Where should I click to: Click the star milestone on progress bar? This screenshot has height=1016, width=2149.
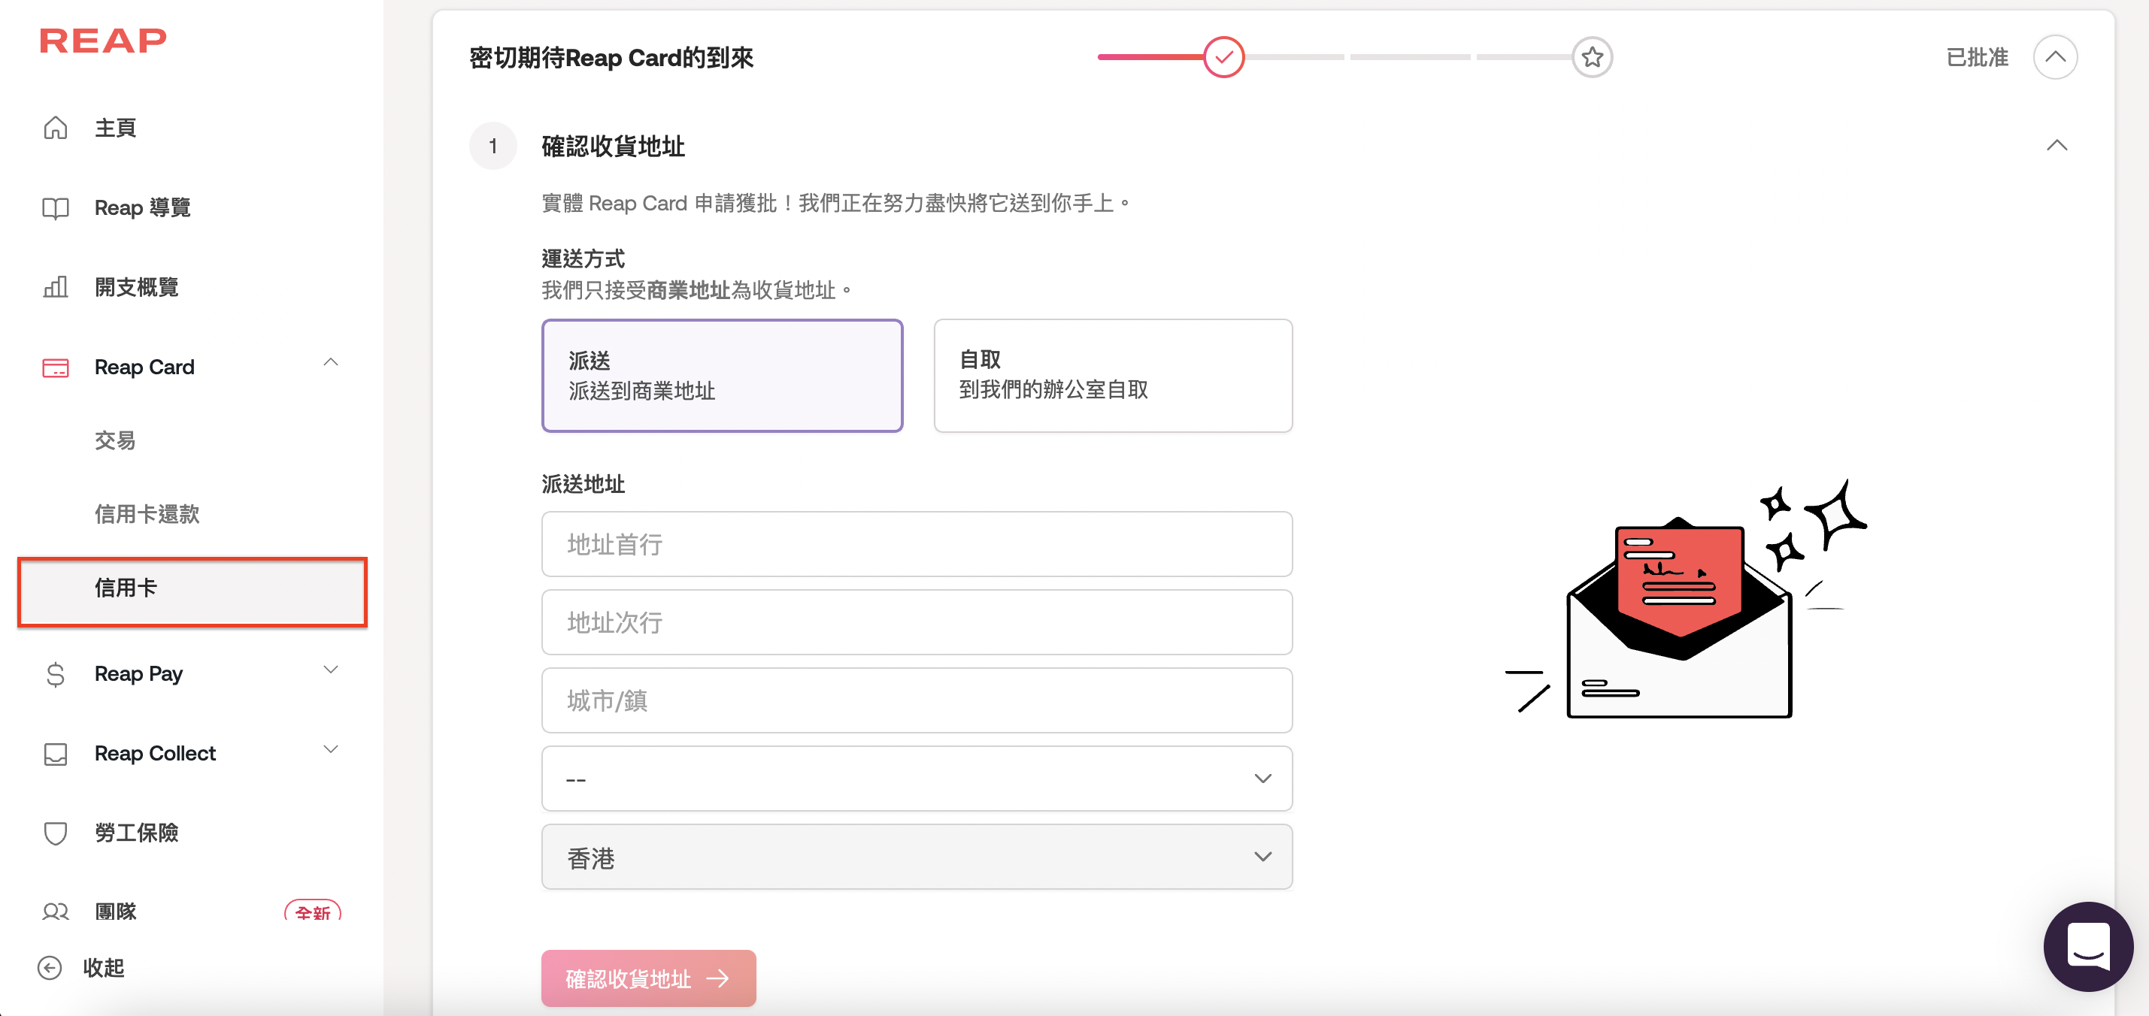click(1592, 58)
